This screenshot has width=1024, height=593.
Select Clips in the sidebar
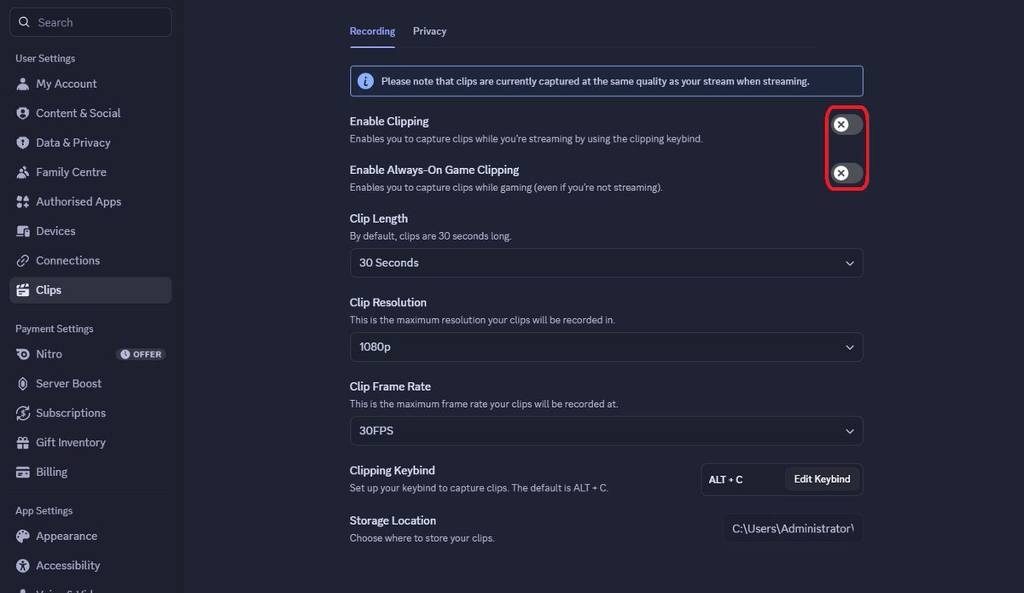tap(90, 290)
